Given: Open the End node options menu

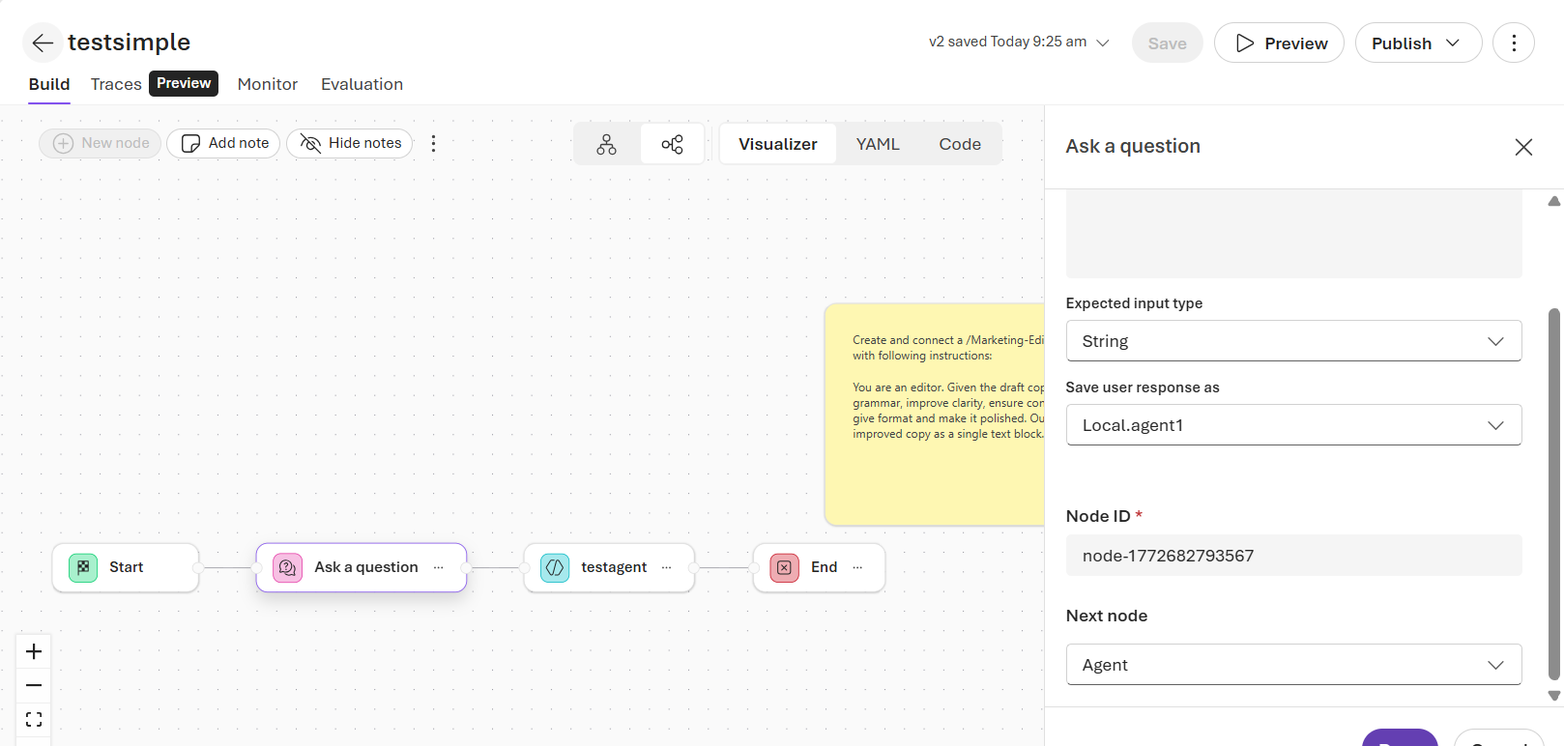Looking at the screenshot, I should coord(857,567).
